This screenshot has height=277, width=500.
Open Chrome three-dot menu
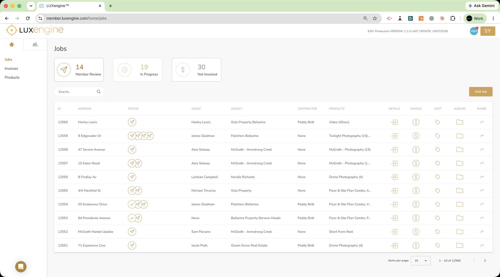point(493,18)
